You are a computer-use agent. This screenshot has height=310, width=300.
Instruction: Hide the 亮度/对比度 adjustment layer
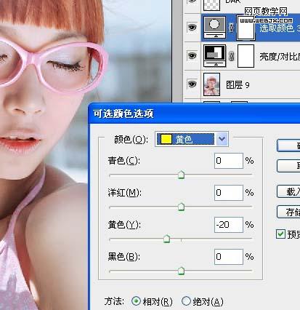192,56
